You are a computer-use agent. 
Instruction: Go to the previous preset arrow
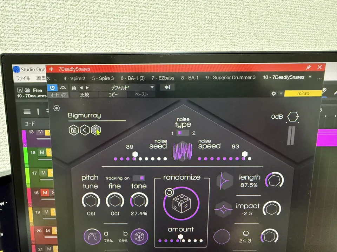tap(85, 131)
